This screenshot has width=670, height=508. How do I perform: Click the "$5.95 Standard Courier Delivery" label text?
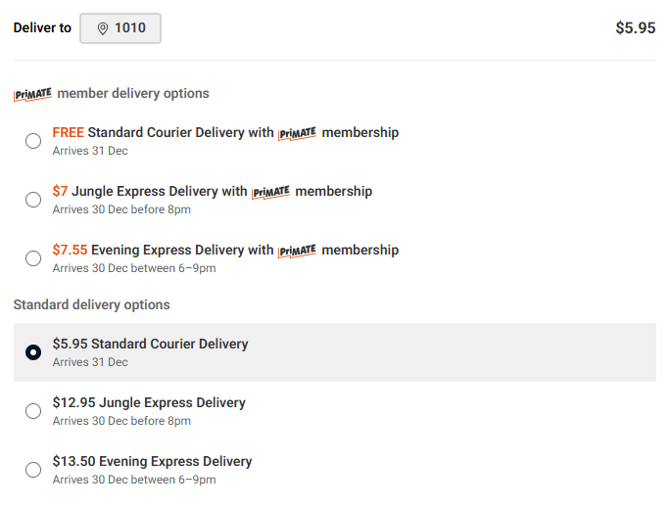(x=150, y=344)
